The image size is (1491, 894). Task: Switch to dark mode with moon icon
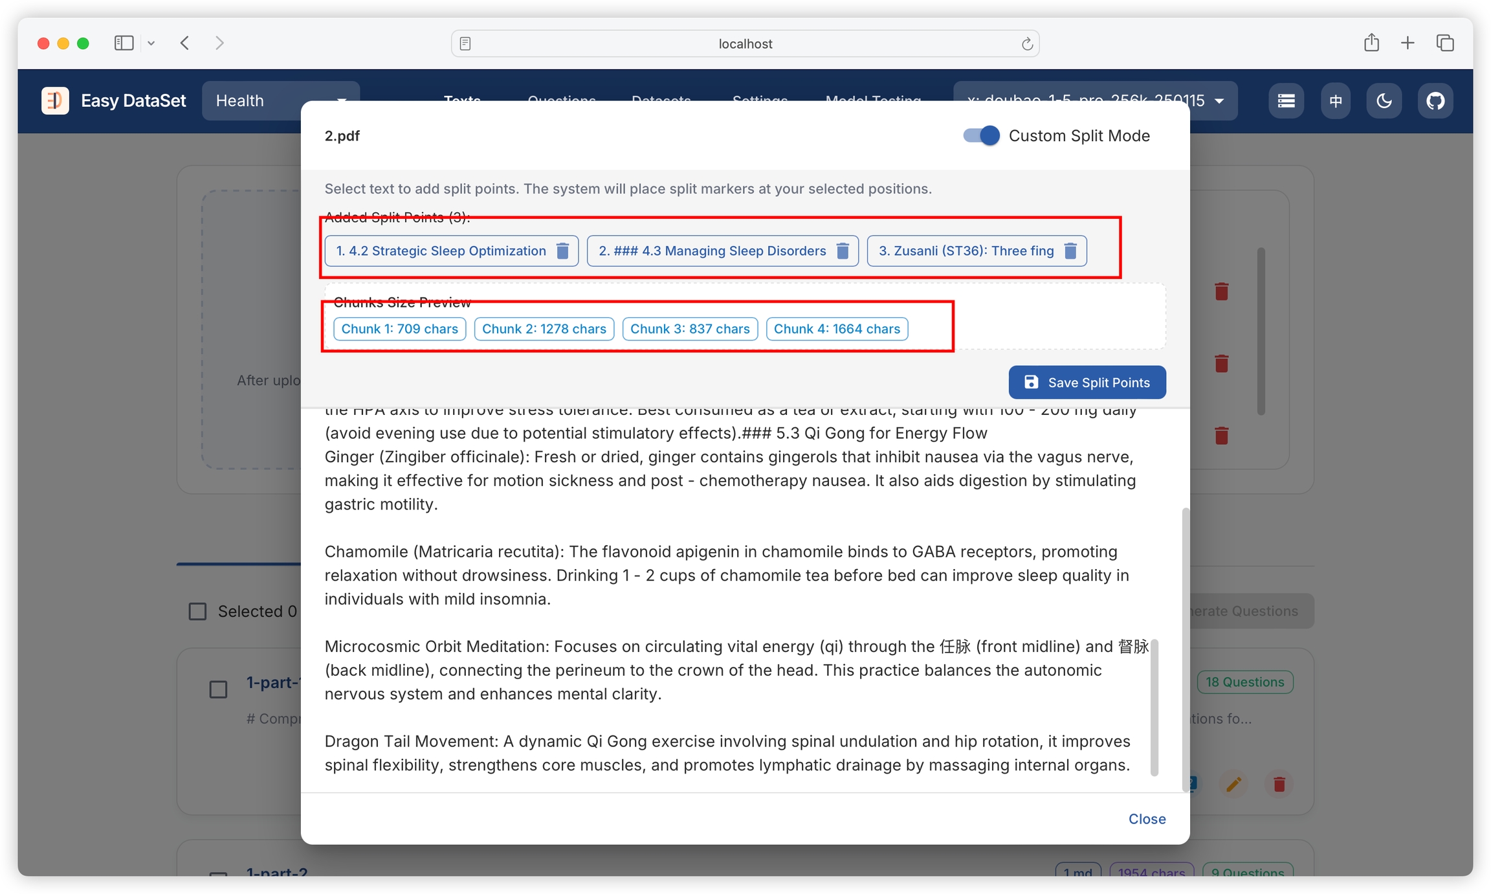pyautogui.click(x=1384, y=100)
